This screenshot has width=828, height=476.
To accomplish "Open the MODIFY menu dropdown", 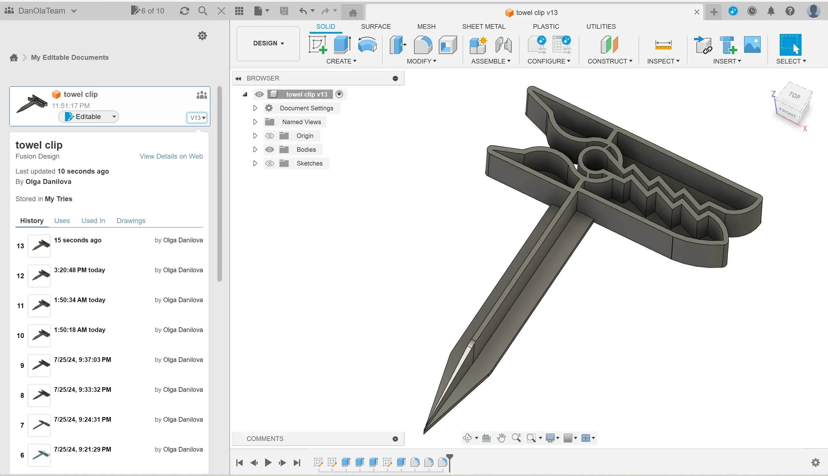I will click(x=421, y=61).
